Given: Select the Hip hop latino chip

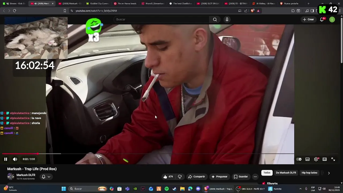Looking at the screenshot, I should [310, 173].
